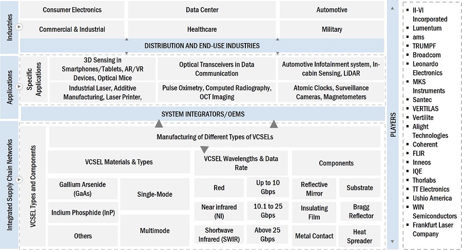Click the bullet icon next to Coherent

click(407, 144)
